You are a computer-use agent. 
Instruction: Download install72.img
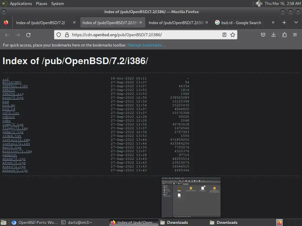pyautogui.click(x=16, y=140)
